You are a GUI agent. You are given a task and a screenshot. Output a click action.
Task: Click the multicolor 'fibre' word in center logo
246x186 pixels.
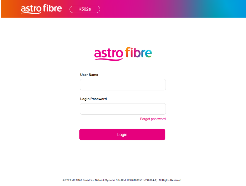pos(138,53)
